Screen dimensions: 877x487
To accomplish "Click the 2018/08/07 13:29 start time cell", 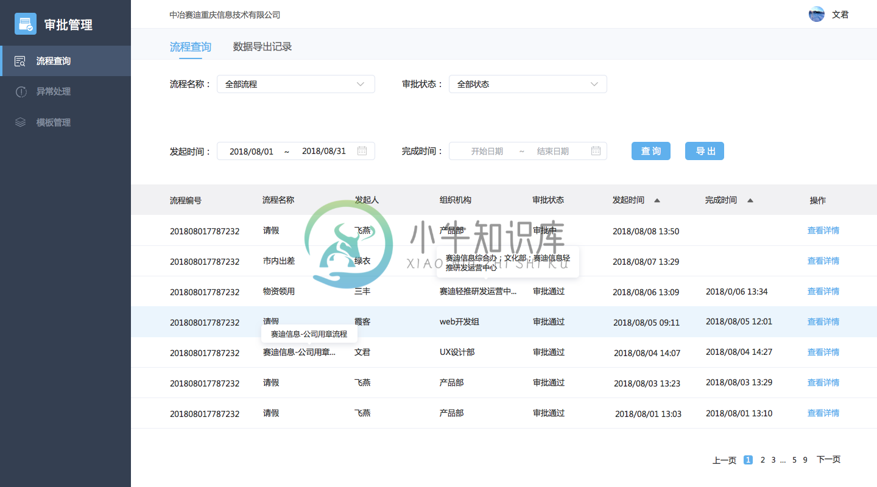I will click(x=646, y=262).
